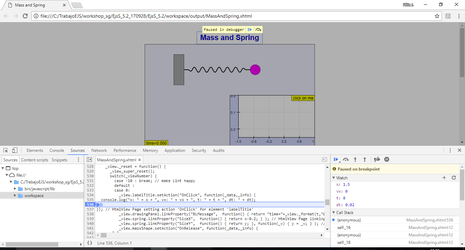
Task: Step out of current function
Action: 365,159
